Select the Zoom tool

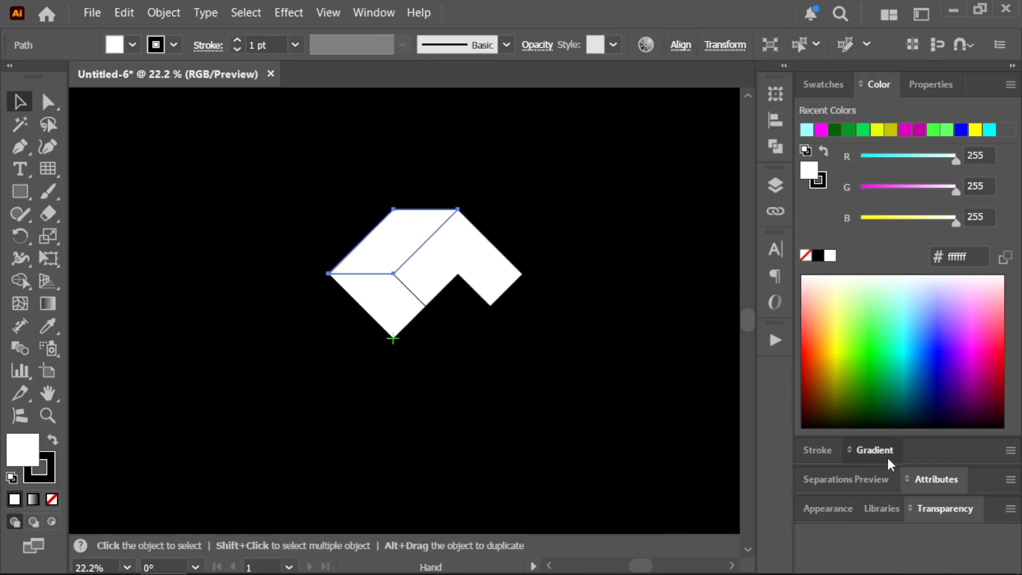click(x=48, y=416)
